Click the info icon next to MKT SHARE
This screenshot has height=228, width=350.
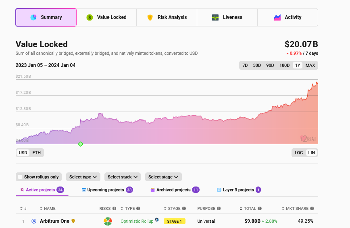tap(312, 209)
